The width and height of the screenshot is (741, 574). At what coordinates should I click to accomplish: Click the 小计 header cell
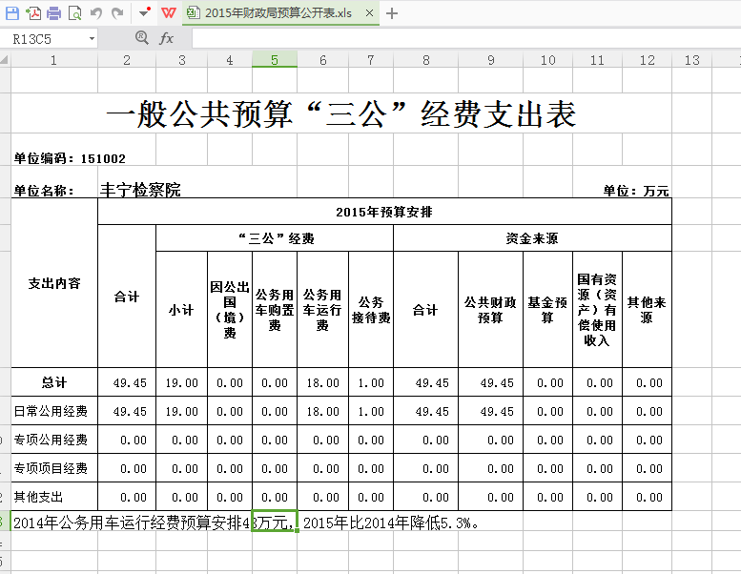point(181,310)
